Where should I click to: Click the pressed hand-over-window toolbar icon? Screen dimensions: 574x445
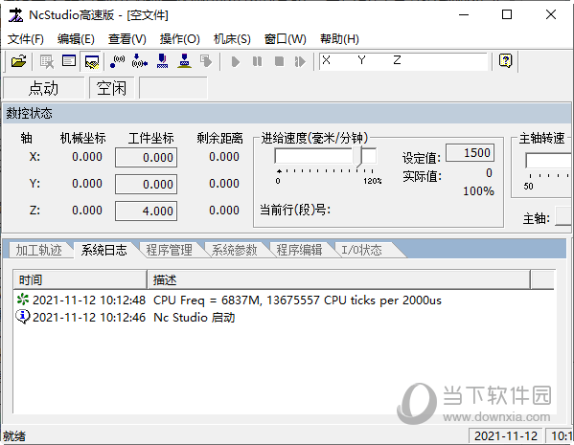tap(91, 61)
